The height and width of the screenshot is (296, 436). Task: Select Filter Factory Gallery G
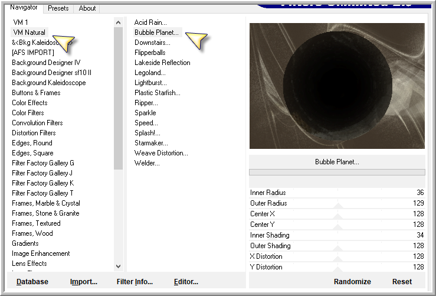[43, 163]
